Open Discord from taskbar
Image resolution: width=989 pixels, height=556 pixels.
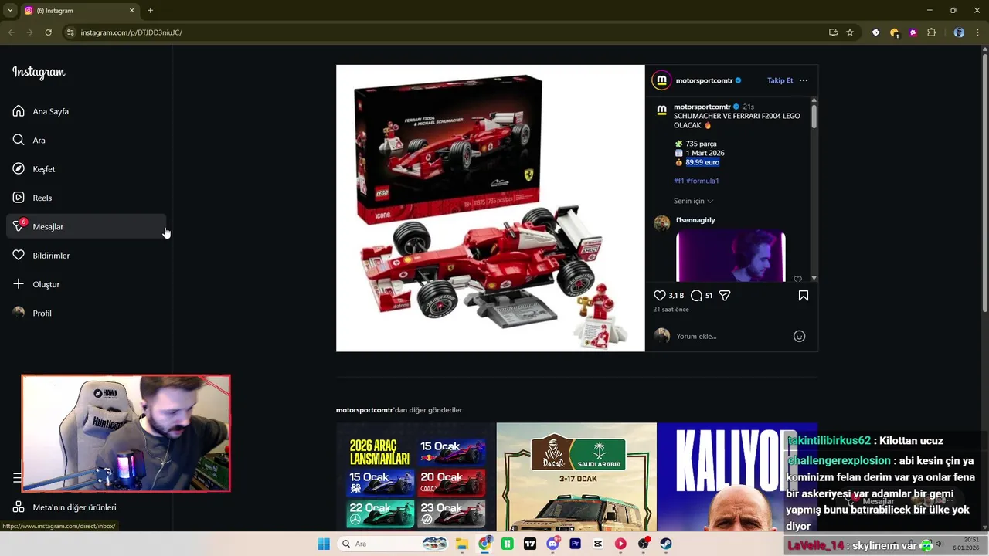click(552, 544)
